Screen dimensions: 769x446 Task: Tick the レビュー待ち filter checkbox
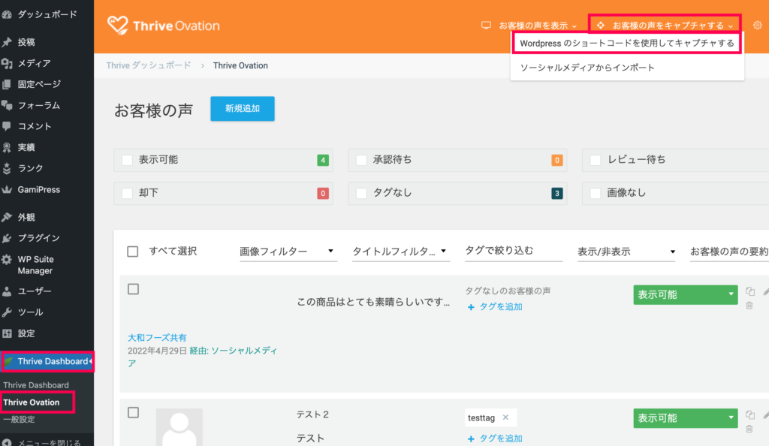(596, 160)
